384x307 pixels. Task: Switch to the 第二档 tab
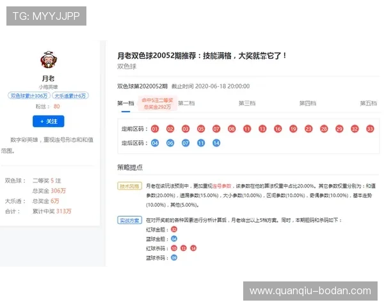(186, 104)
